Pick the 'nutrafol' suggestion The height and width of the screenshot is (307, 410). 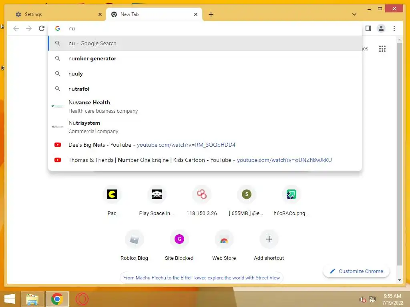pyautogui.click(x=205, y=89)
